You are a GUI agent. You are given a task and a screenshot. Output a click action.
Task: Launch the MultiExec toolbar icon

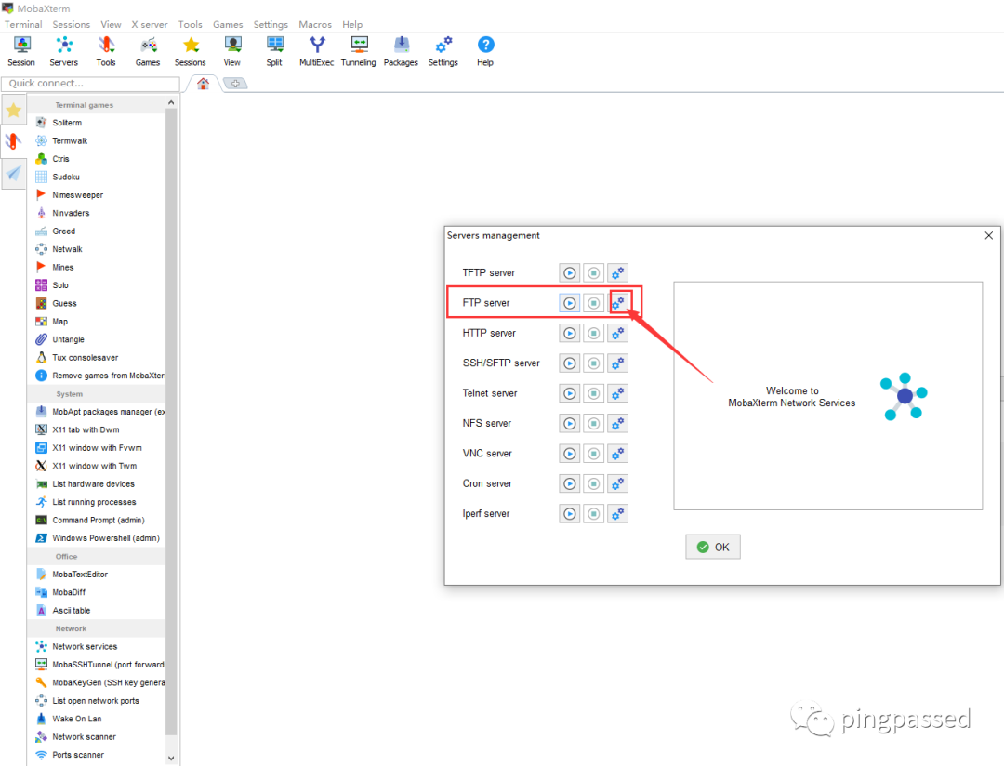tap(317, 51)
